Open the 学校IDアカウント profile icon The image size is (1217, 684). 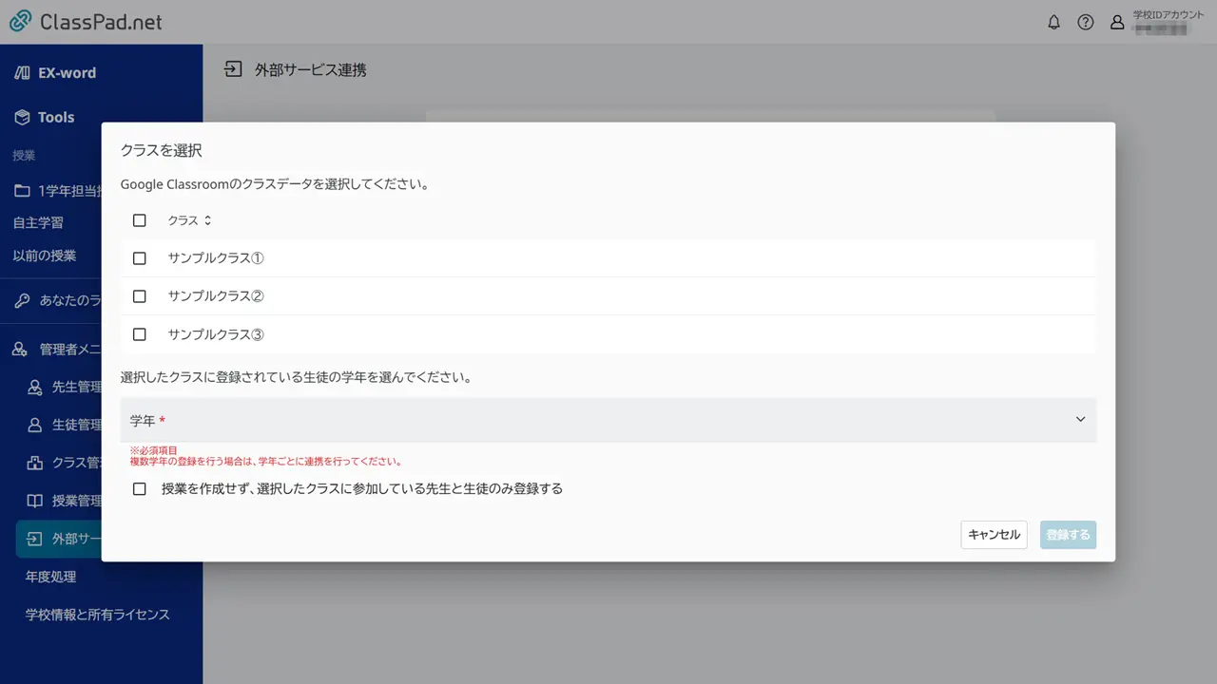click(x=1117, y=22)
